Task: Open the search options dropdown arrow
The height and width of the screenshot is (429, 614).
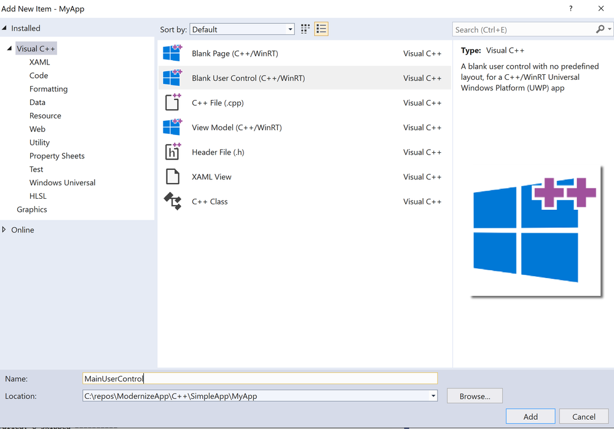Action: point(610,29)
